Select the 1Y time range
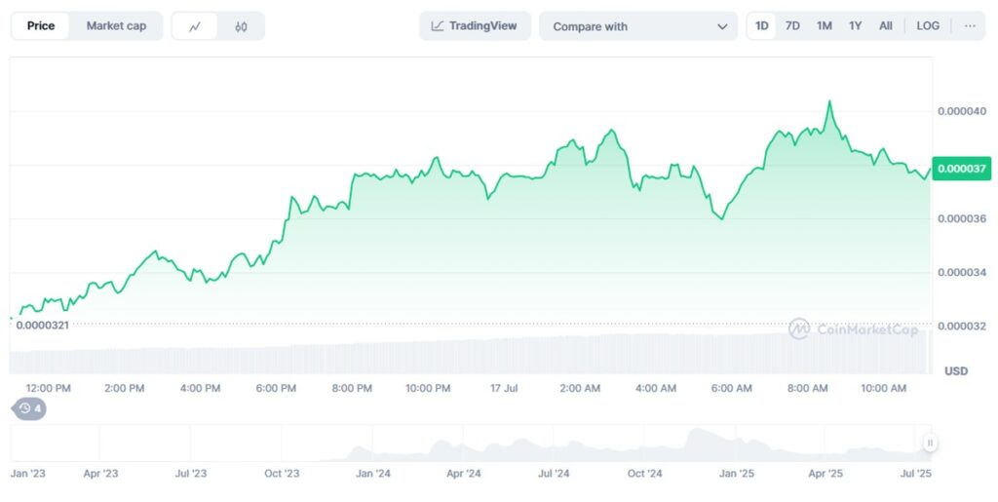 pyautogui.click(x=856, y=26)
